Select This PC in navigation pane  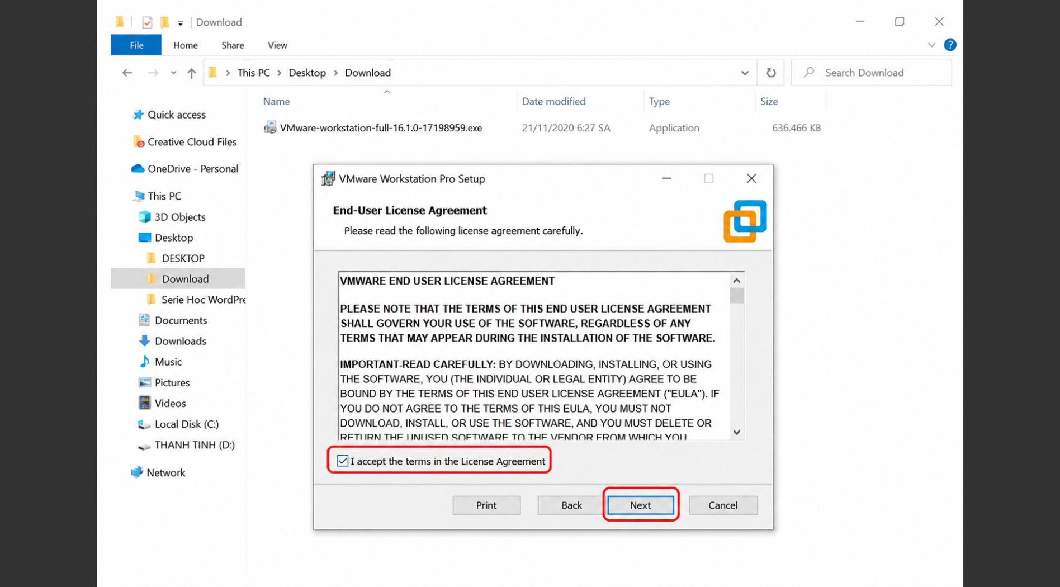point(164,196)
